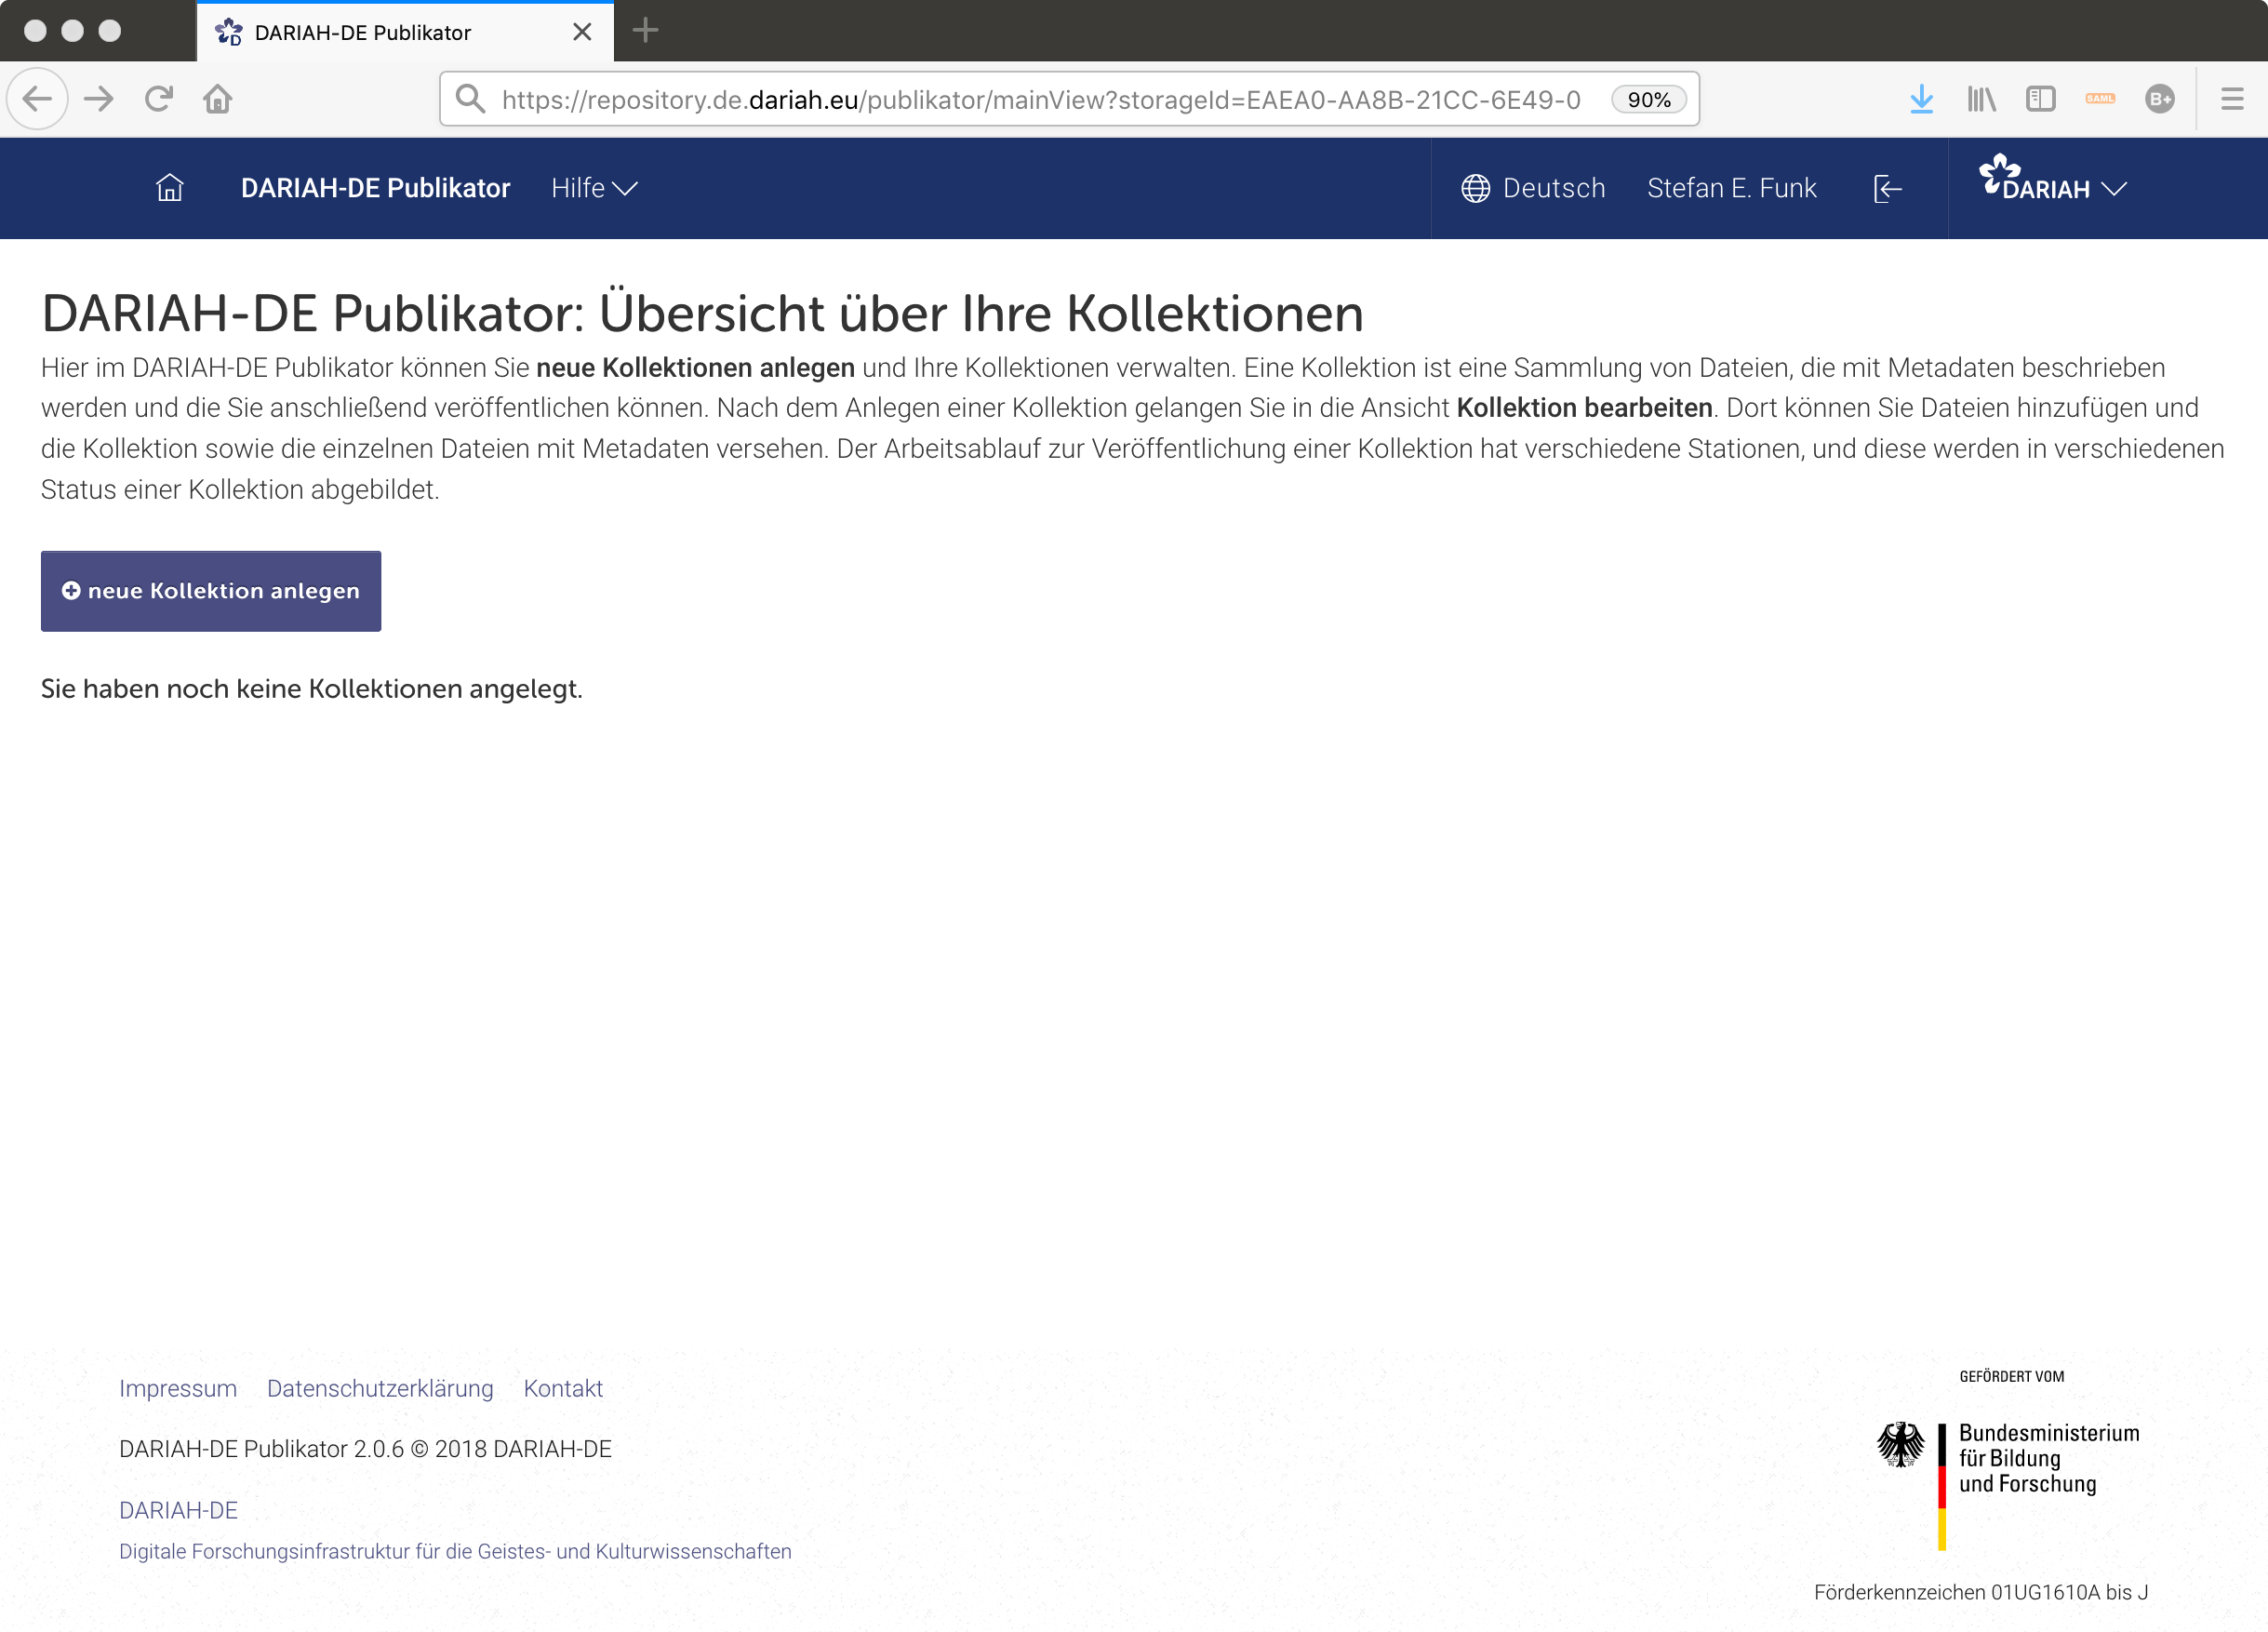2268x1632 pixels.
Task: Select the globe icon next to Deutsch
Action: tap(1477, 187)
